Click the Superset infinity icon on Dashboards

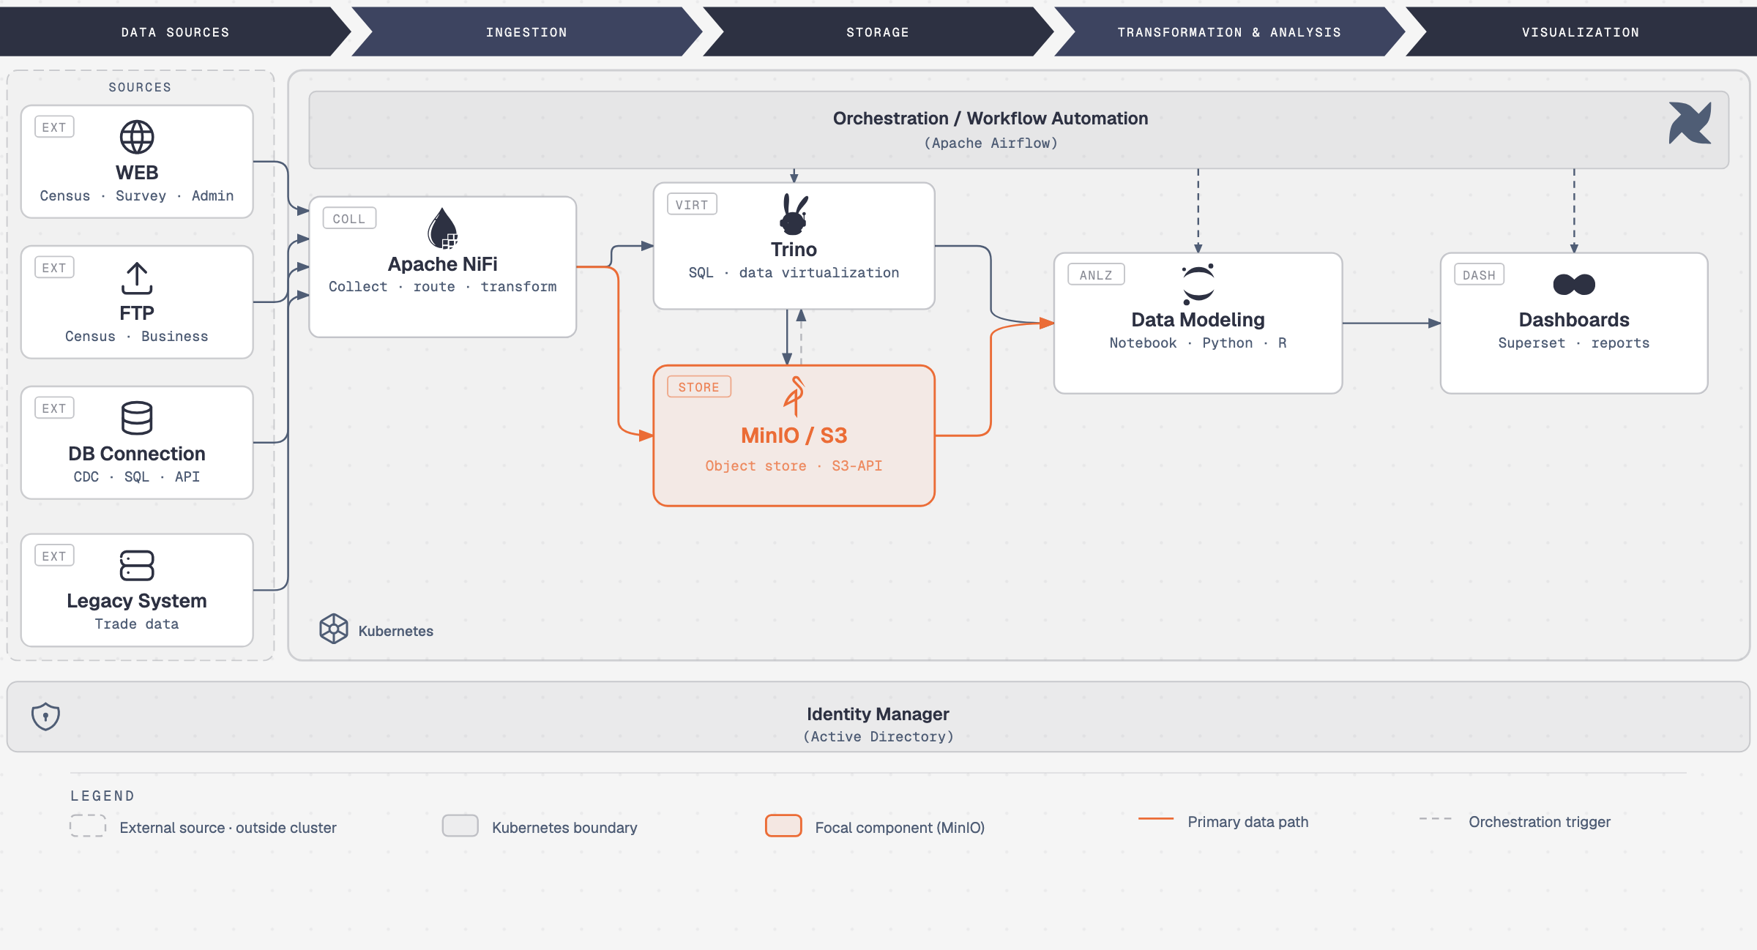(1574, 284)
